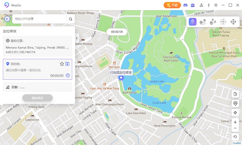This screenshot has height=145, width=242.
Task: Select the circular jump teleport mode icon
Action: click(223, 22)
